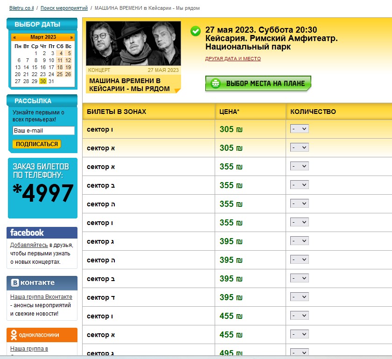392x359 pixels.
Task: Open quantity dropdown for сектор ה priced 395
Action: coord(299,260)
